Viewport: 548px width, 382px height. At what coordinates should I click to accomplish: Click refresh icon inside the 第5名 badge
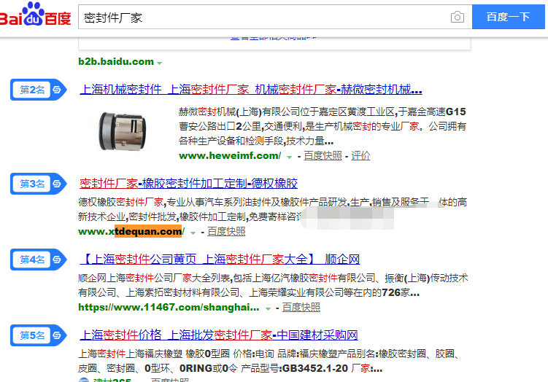[x=57, y=335]
